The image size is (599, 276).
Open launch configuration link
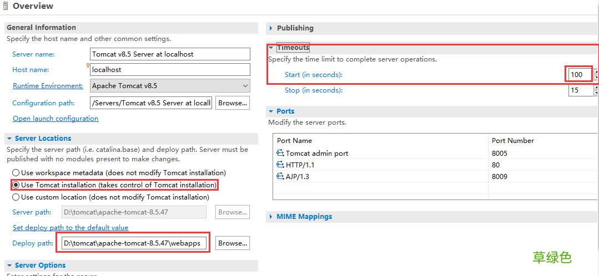point(56,119)
